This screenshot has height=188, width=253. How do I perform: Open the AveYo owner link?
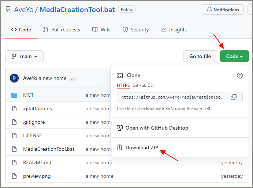click(x=24, y=9)
